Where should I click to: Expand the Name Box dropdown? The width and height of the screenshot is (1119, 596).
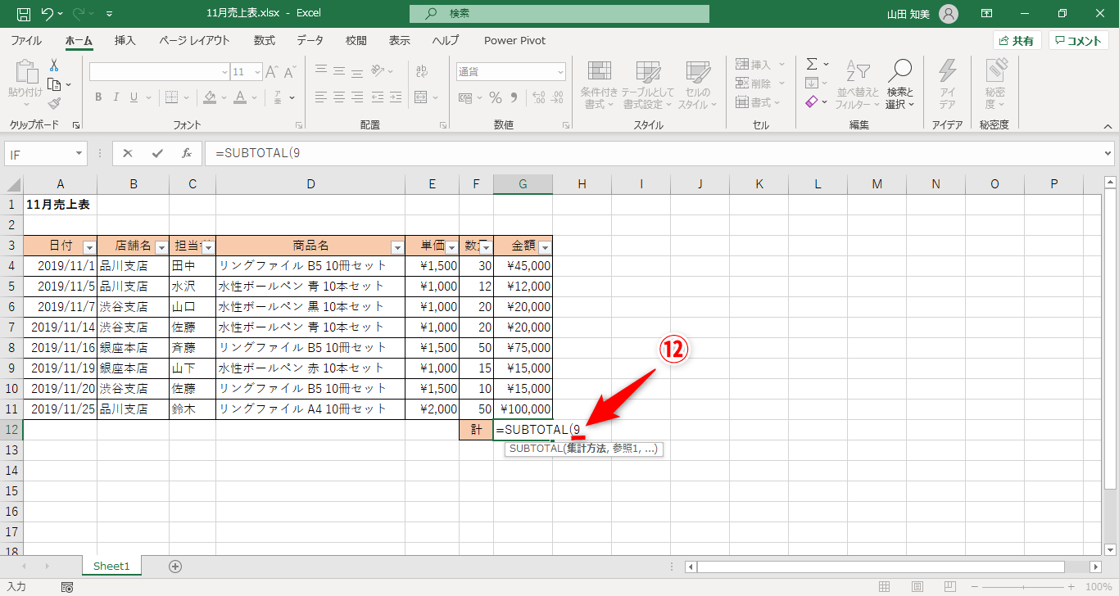click(x=79, y=154)
